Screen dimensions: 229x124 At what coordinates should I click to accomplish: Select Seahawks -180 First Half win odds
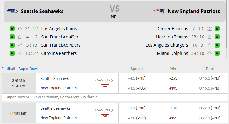click(x=173, y=108)
